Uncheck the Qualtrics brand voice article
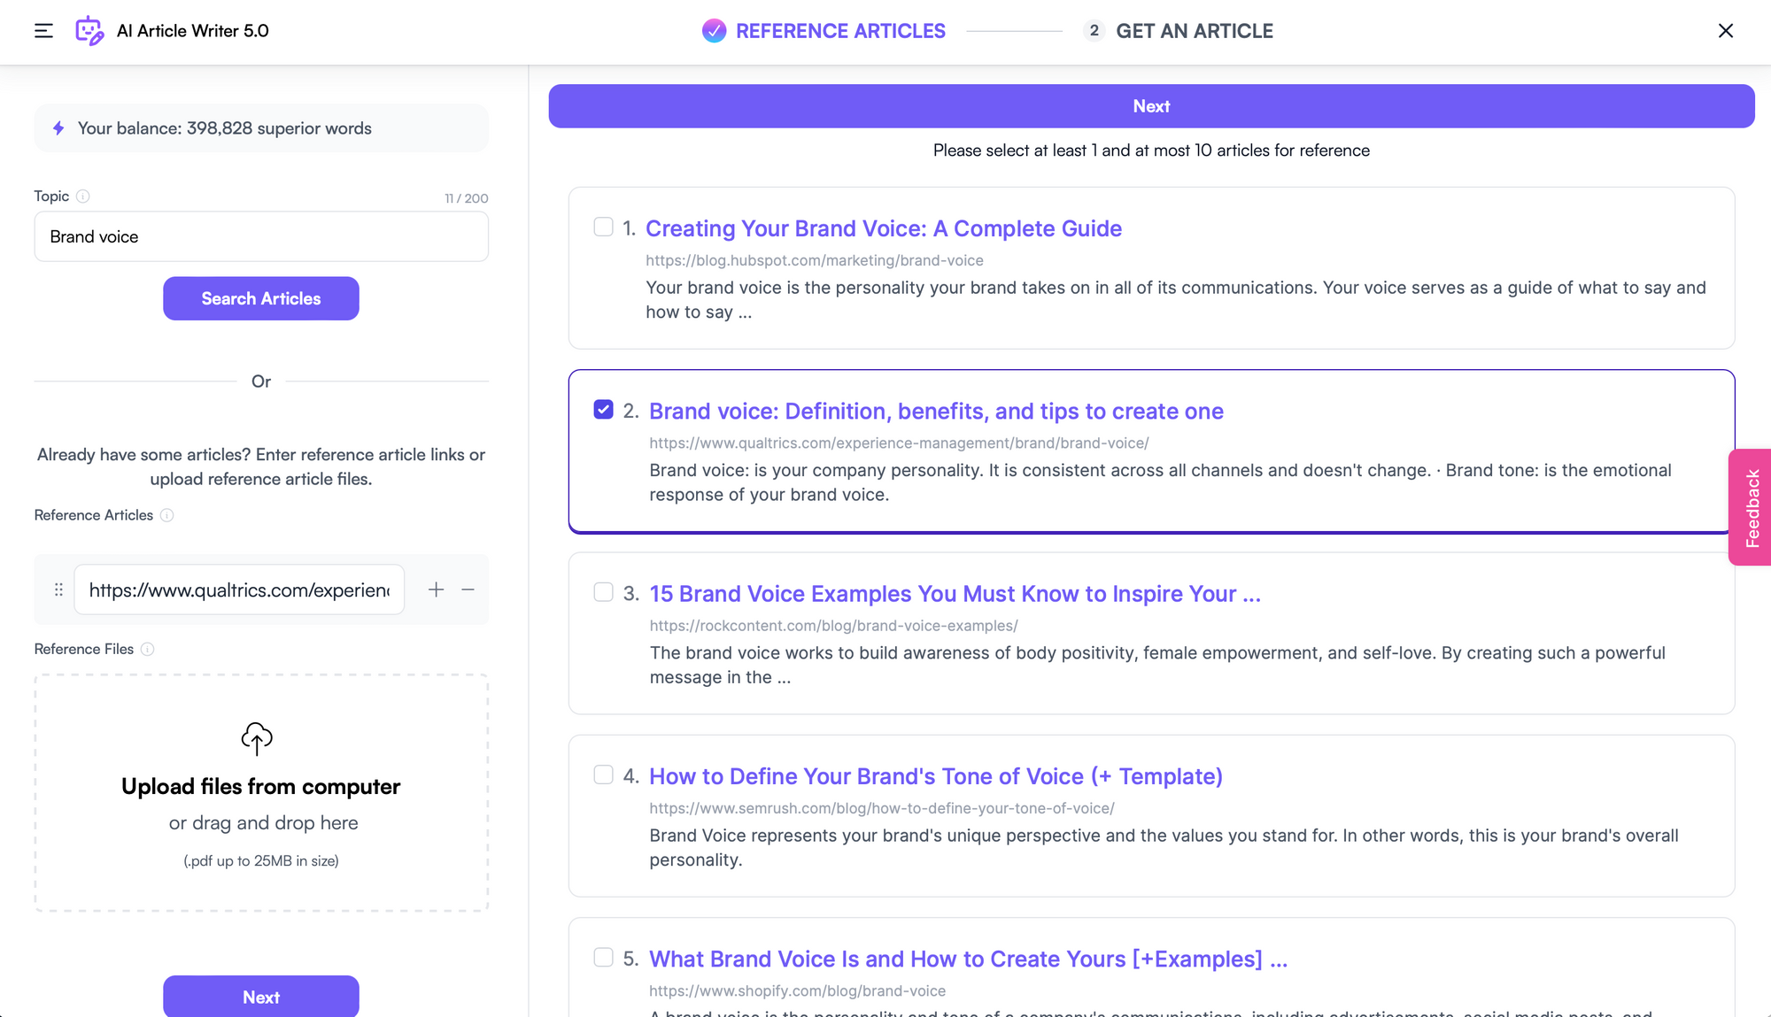The image size is (1771, 1017). (x=604, y=409)
